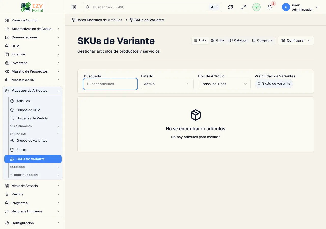The height and width of the screenshot is (229, 326).
Task: Expand the CATÁLOGO subsection
Action: coord(35,167)
